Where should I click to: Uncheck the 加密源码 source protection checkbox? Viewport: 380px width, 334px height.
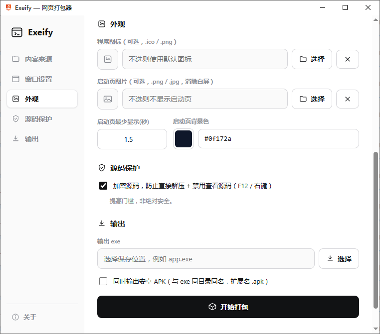(103, 186)
